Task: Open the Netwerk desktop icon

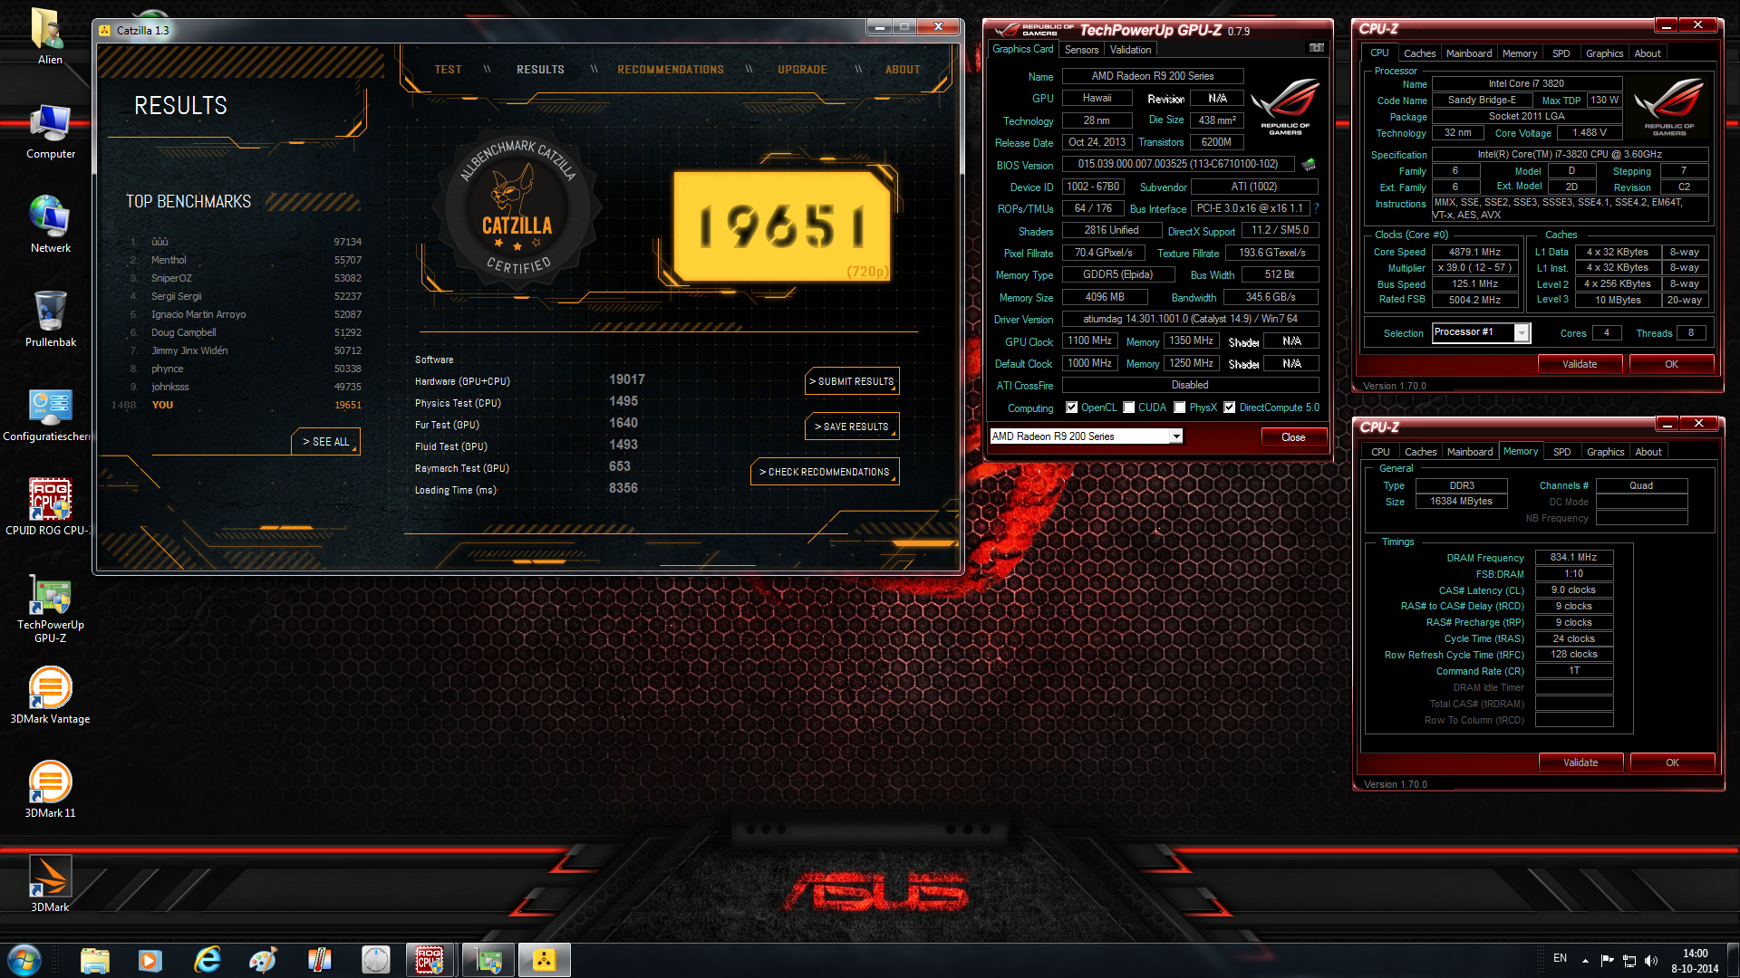Action: click(x=50, y=225)
